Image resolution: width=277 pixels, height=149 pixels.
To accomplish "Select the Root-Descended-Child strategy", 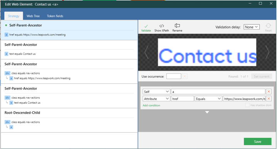I will 69,120.
